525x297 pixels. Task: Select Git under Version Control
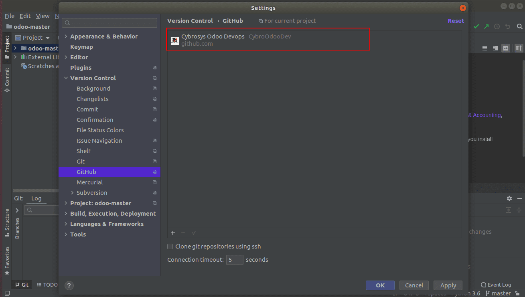[81, 162]
